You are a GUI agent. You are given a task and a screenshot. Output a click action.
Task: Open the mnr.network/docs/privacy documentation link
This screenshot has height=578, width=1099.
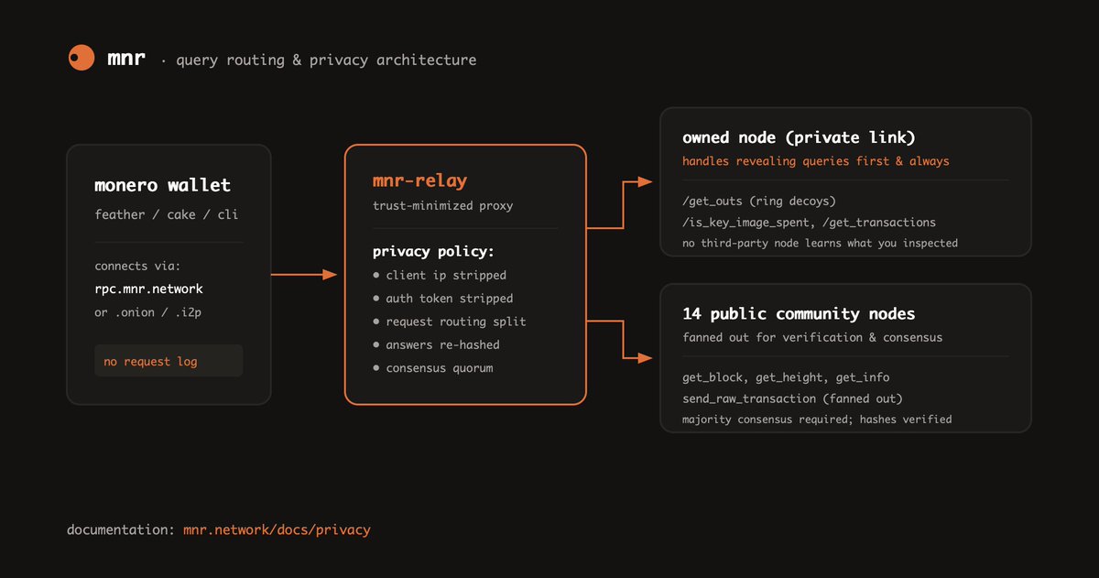[277, 529]
